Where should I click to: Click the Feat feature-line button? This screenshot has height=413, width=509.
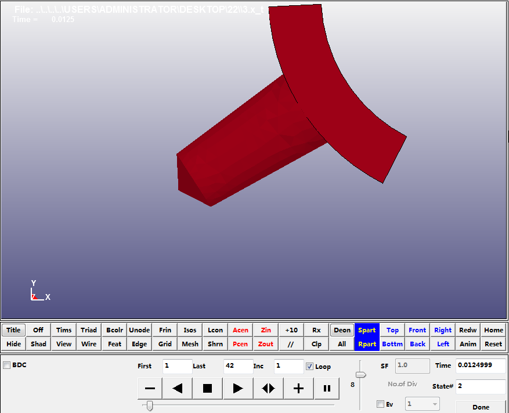114,344
